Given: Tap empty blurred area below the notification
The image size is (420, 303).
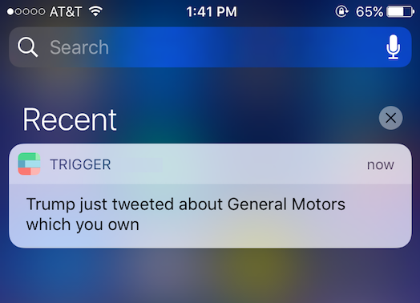Looking at the screenshot, I should tap(210, 276).
